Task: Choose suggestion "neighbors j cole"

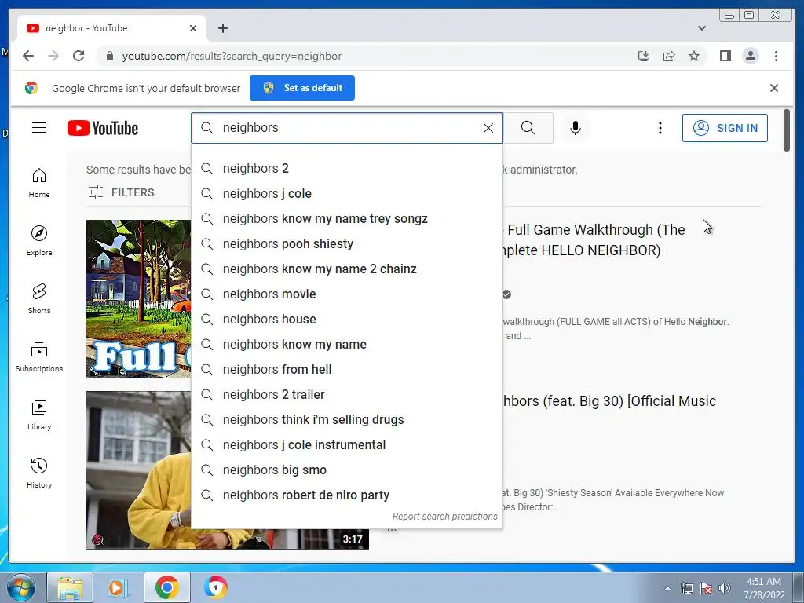Action: click(347, 193)
